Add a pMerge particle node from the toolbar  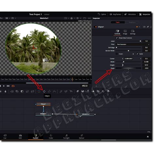66,91
